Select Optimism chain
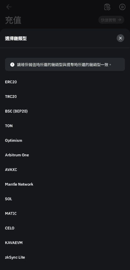130x270 pixels. 65,140
